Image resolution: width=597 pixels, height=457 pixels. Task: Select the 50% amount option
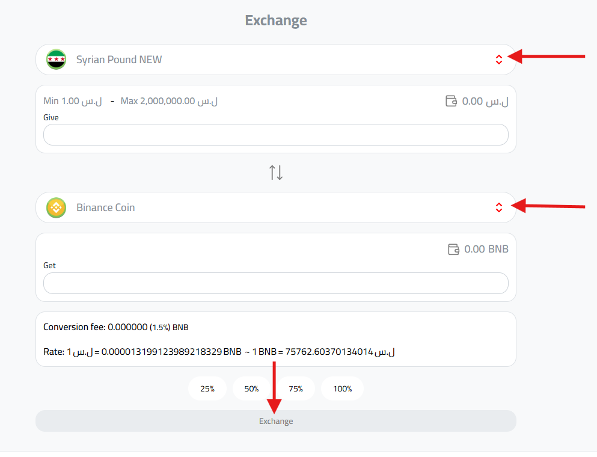click(251, 388)
